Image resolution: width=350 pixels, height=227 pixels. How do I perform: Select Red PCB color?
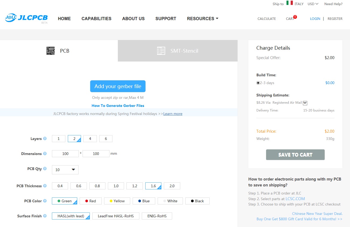tap(91, 201)
